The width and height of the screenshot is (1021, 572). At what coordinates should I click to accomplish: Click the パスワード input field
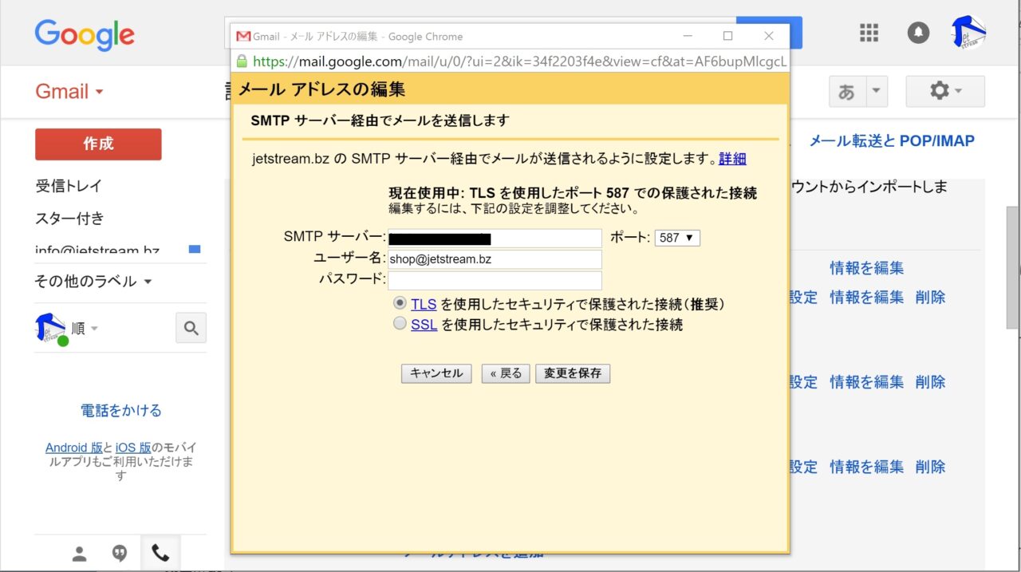click(x=495, y=280)
